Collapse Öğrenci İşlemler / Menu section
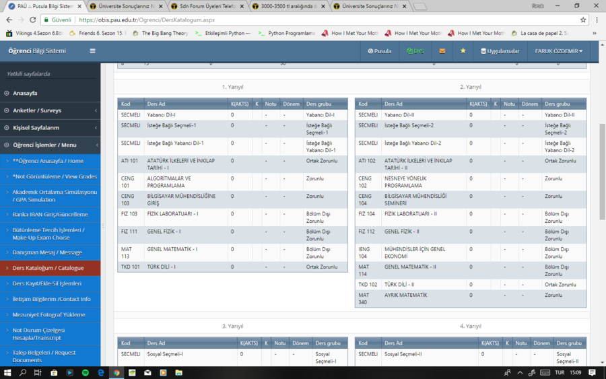The image size is (606, 379). pyautogui.click(x=50, y=145)
